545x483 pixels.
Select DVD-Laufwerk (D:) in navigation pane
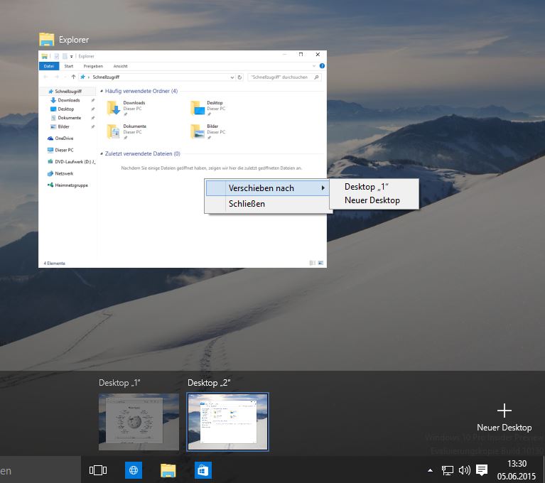pos(71,162)
